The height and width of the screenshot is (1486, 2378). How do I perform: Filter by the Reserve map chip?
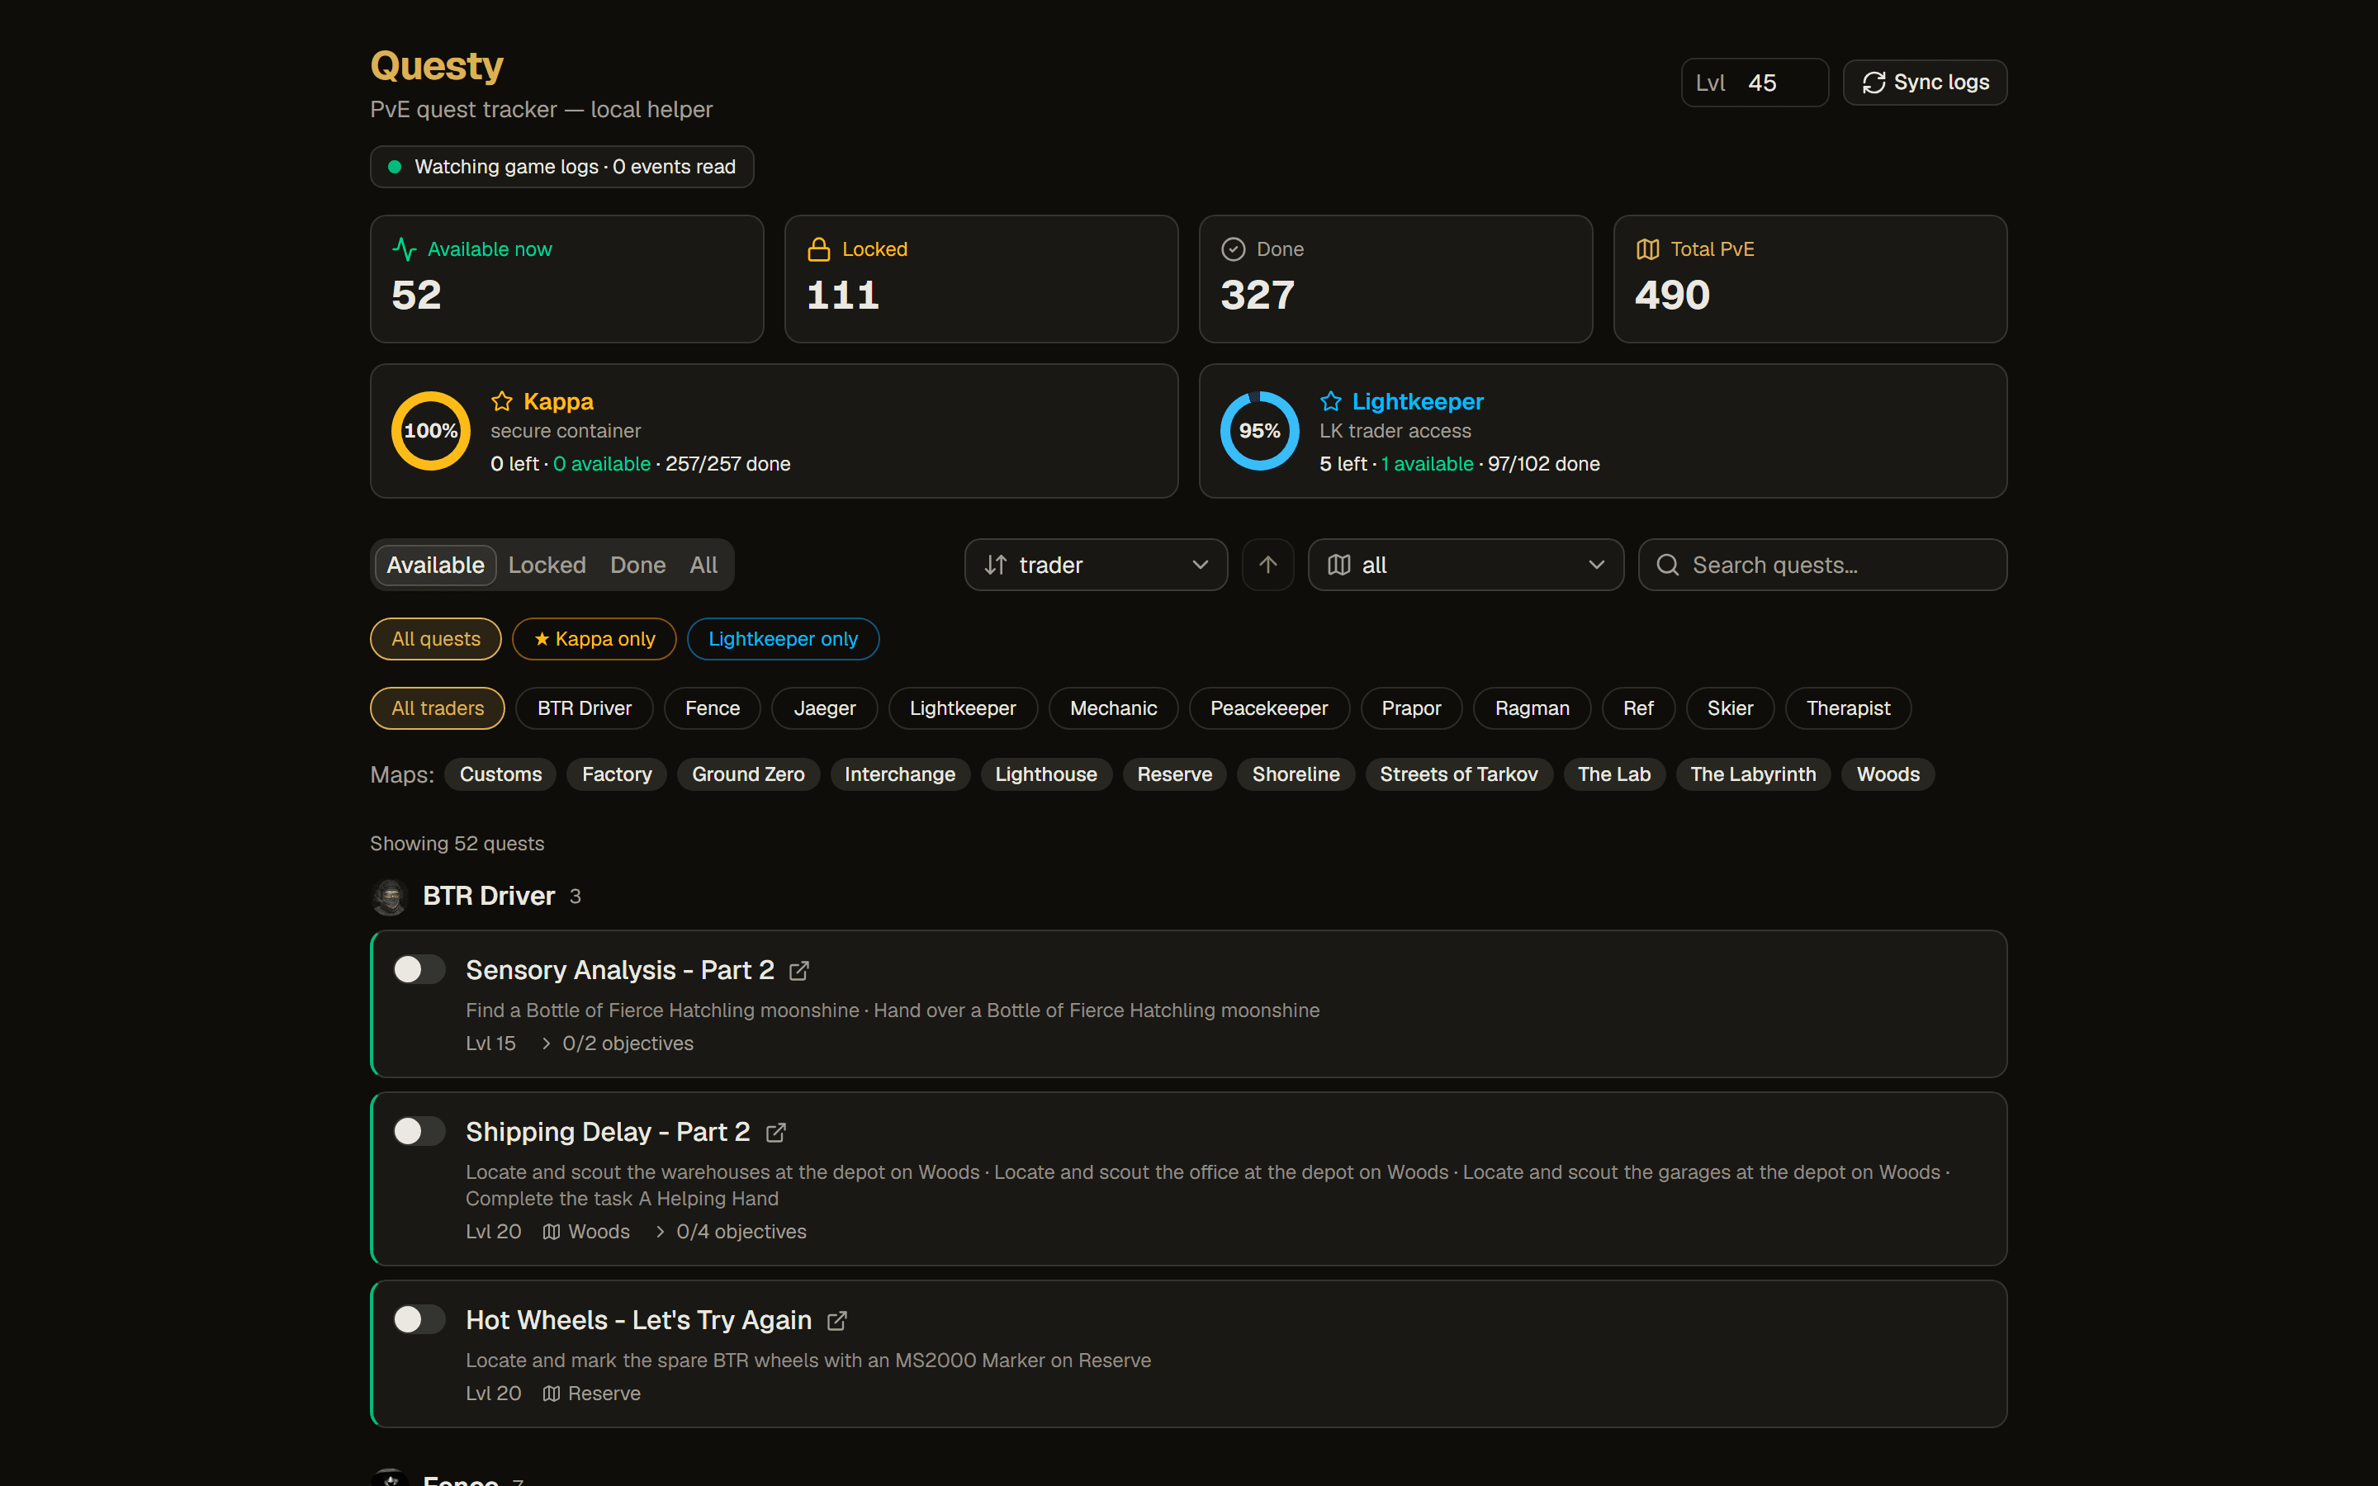pyautogui.click(x=1174, y=774)
